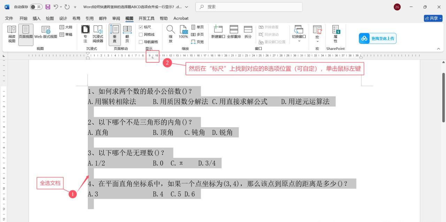Choose One Page view (单页)

point(198,27)
